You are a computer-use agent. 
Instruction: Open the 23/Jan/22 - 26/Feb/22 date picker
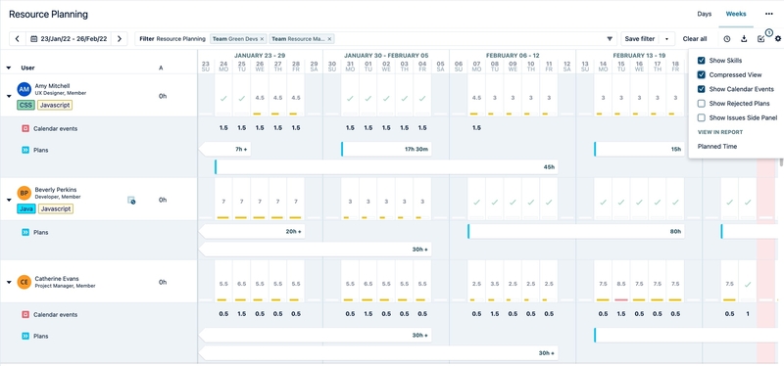pos(69,39)
